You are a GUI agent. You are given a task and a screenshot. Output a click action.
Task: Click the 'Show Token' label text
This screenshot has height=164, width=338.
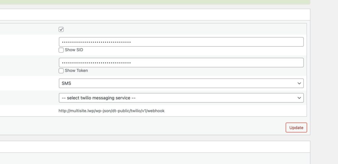[76, 71]
